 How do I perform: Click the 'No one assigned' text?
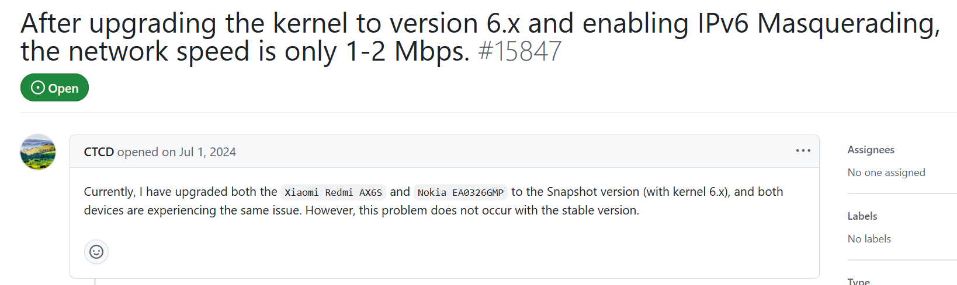[x=886, y=173]
